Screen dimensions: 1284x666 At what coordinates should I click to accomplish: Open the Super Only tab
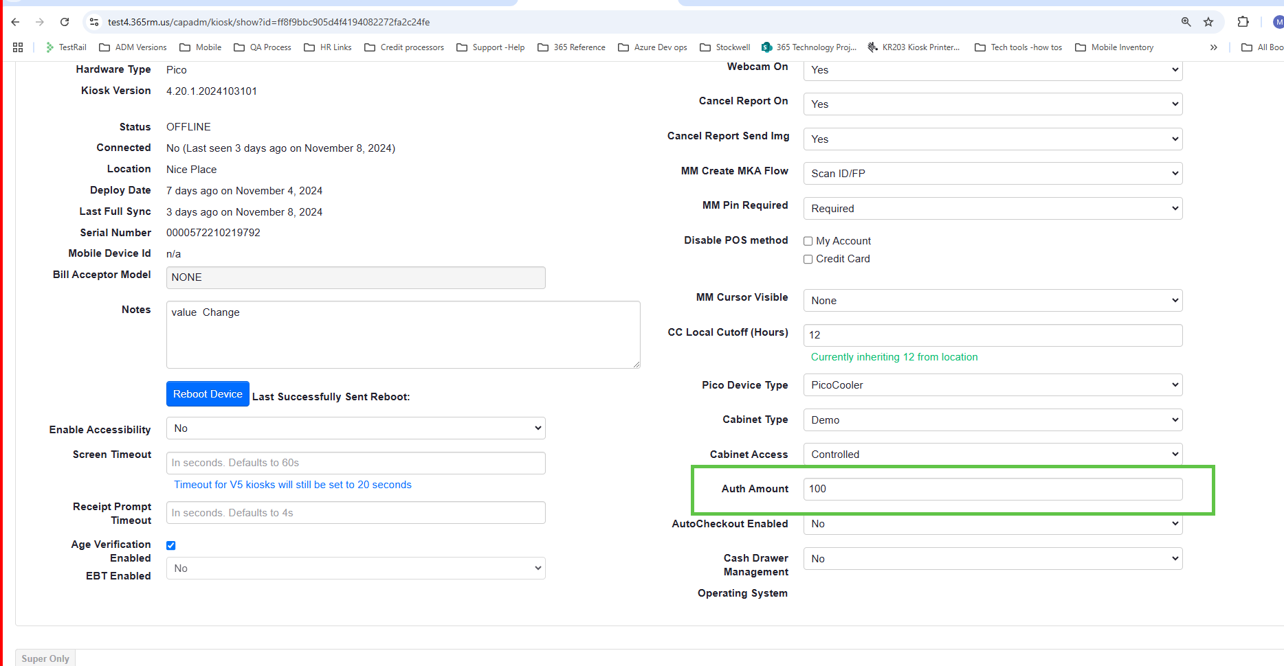coord(45,658)
